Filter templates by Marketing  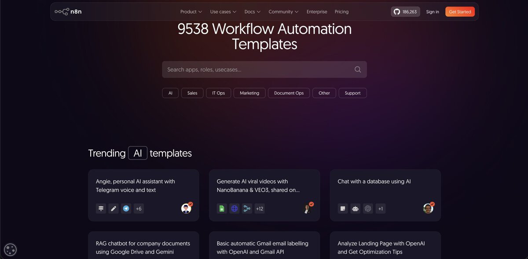point(249,93)
